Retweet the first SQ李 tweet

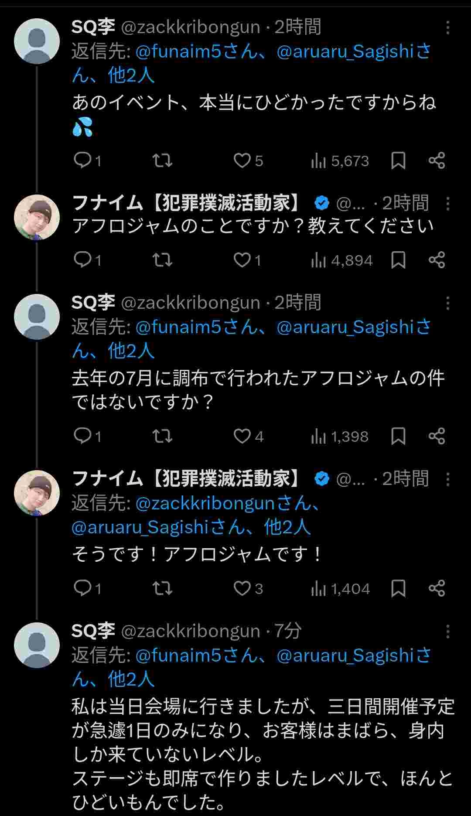point(162,160)
